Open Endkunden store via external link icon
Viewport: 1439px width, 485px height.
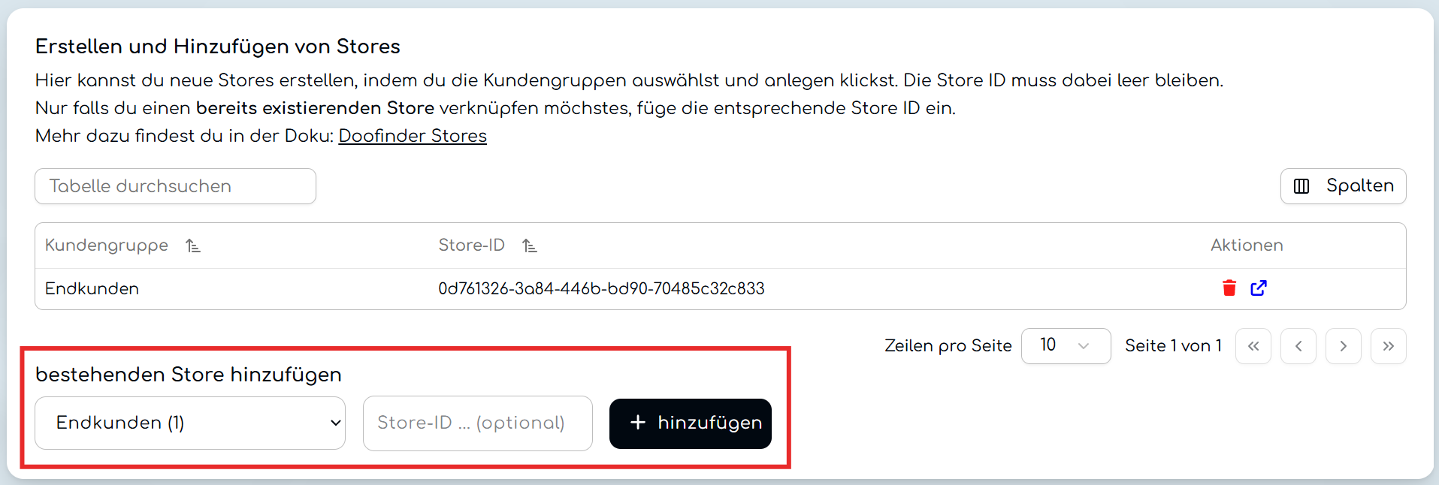pos(1259,288)
